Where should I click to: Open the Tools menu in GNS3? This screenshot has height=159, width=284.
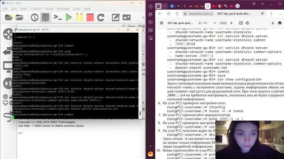[77, 9]
